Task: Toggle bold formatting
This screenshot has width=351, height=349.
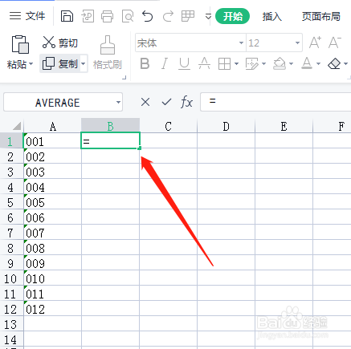Action: (x=145, y=64)
